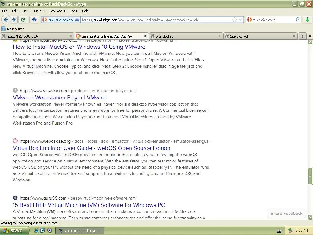Launch Internet Explorer from quick launch
The width and height of the screenshot is (313, 235).
[x=36, y=231]
